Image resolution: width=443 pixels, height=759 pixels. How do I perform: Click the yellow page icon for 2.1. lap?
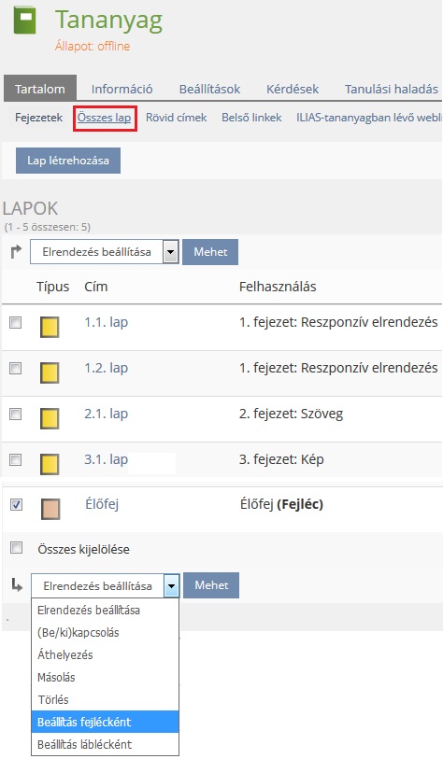(50, 418)
